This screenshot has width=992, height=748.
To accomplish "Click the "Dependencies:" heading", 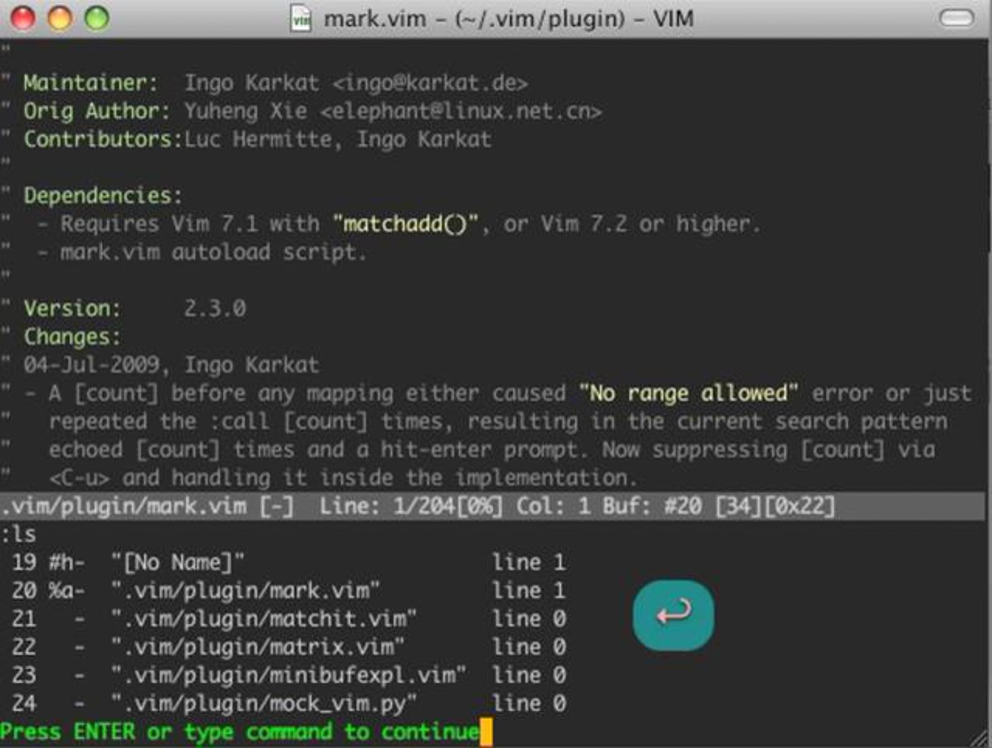I will [x=103, y=196].
